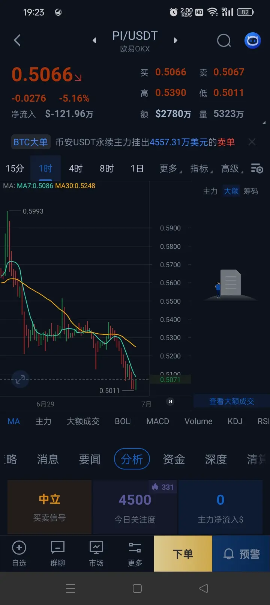Open the search magnifier icon
The height and width of the screenshot is (605, 270).
pyautogui.click(x=224, y=41)
